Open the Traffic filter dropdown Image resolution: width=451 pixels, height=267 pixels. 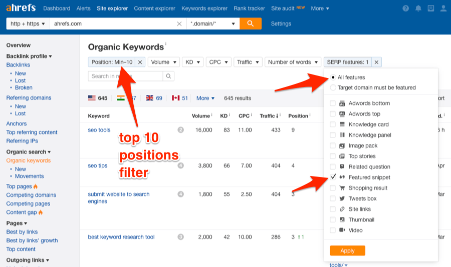click(x=248, y=62)
